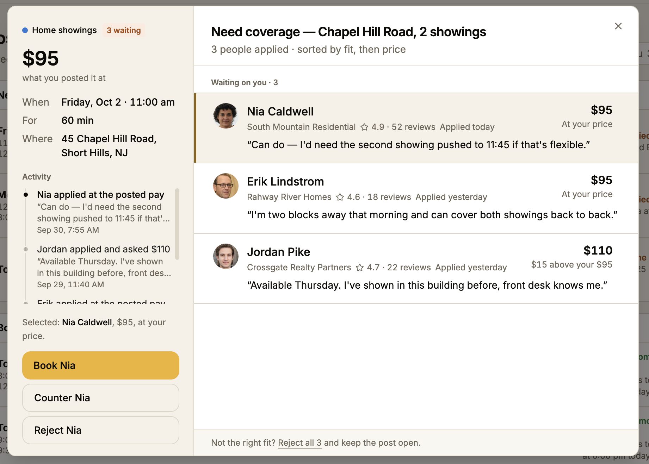Click the blue dot beside Home showings

click(25, 30)
